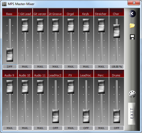Save mixer settings using floppy disk icon
Image resolution: width=142 pixels, height=133 pixels.
tap(132, 37)
